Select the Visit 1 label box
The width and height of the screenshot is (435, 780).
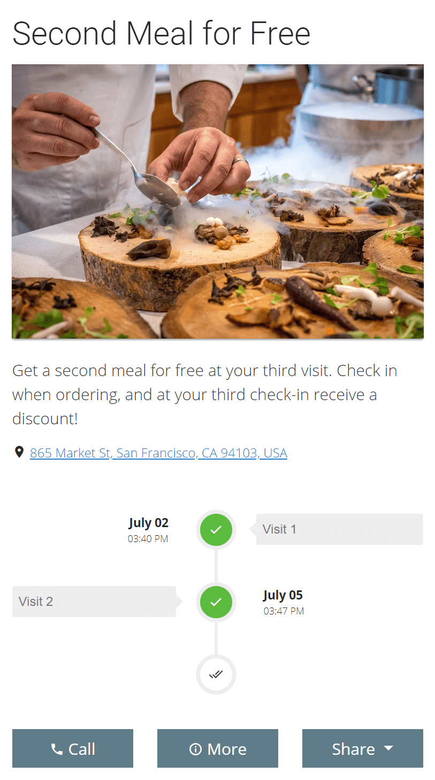click(339, 529)
